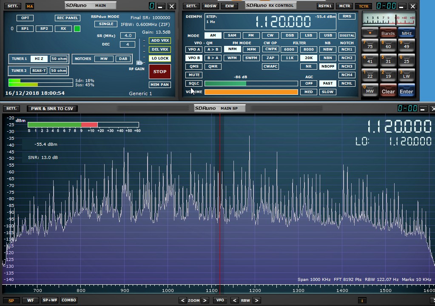Click the Clear keypad key
Viewport: 435px width, 306px height.
388,91
